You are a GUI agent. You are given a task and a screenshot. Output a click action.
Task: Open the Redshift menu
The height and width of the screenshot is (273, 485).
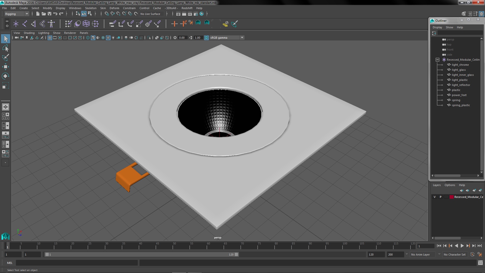click(x=187, y=8)
